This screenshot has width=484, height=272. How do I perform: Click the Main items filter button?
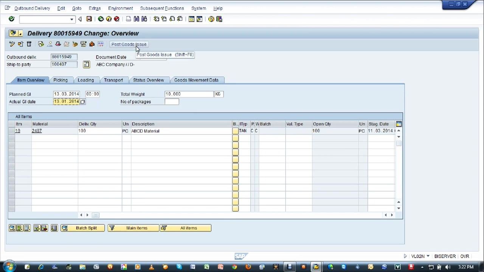pyautogui.click(x=133, y=228)
